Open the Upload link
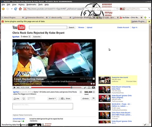This screenshot has height=127, width=152. coord(90,27)
